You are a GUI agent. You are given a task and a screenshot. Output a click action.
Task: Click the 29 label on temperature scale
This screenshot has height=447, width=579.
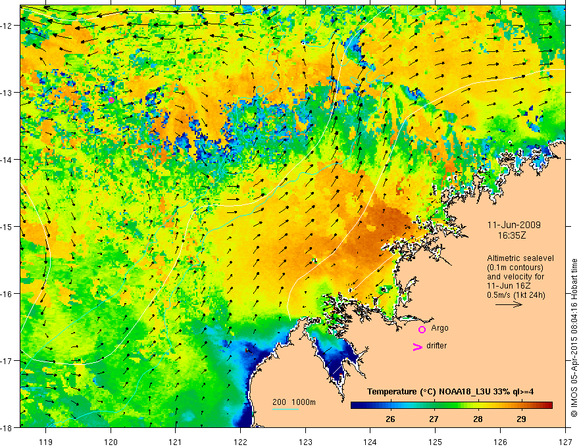point(521,419)
